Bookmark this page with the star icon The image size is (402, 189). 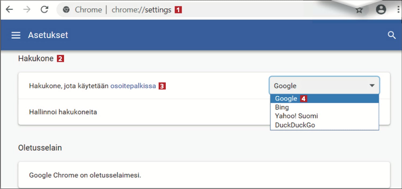(x=359, y=10)
